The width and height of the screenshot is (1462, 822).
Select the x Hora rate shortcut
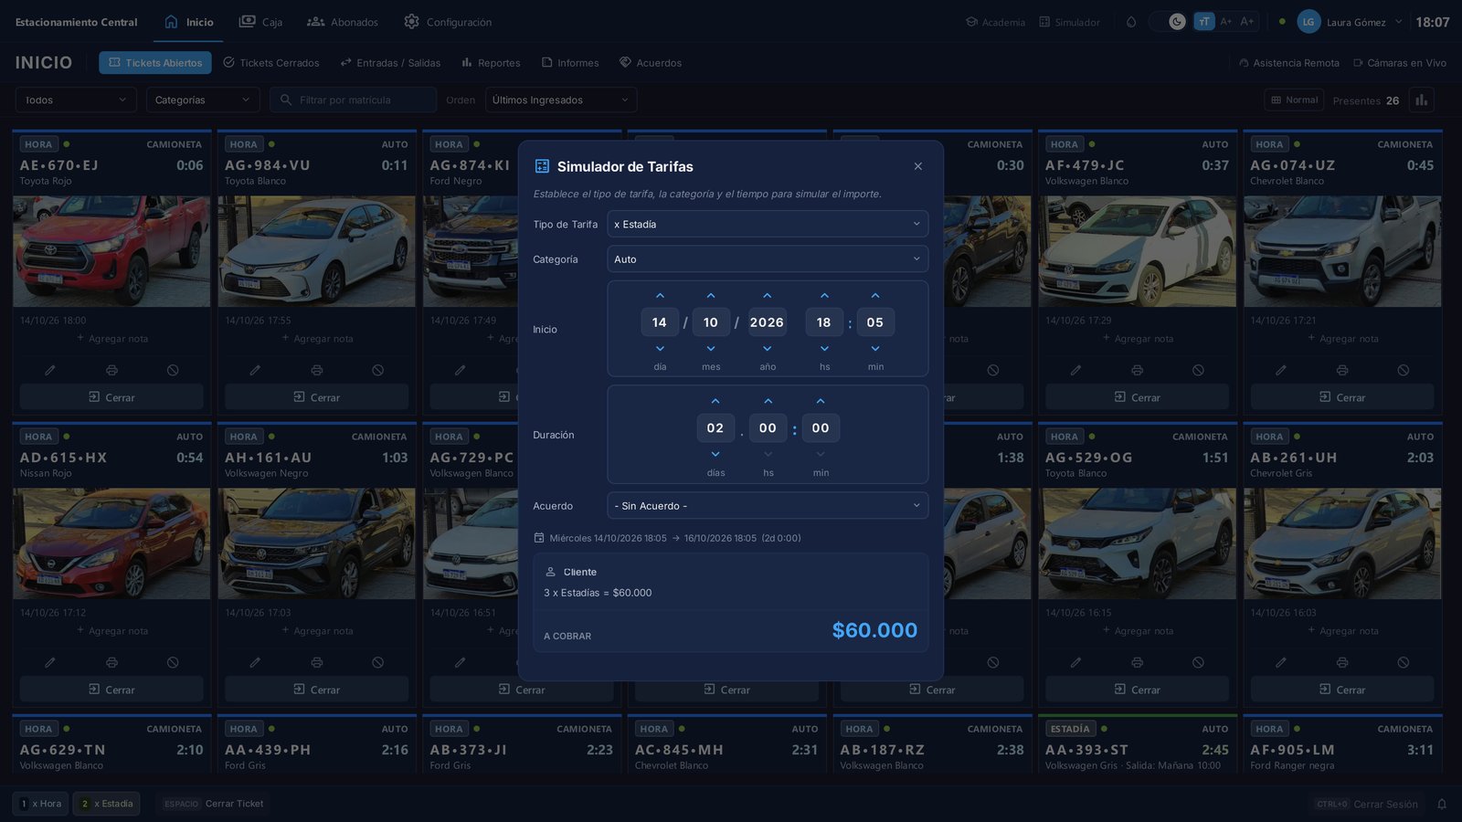click(x=41, y=804)
